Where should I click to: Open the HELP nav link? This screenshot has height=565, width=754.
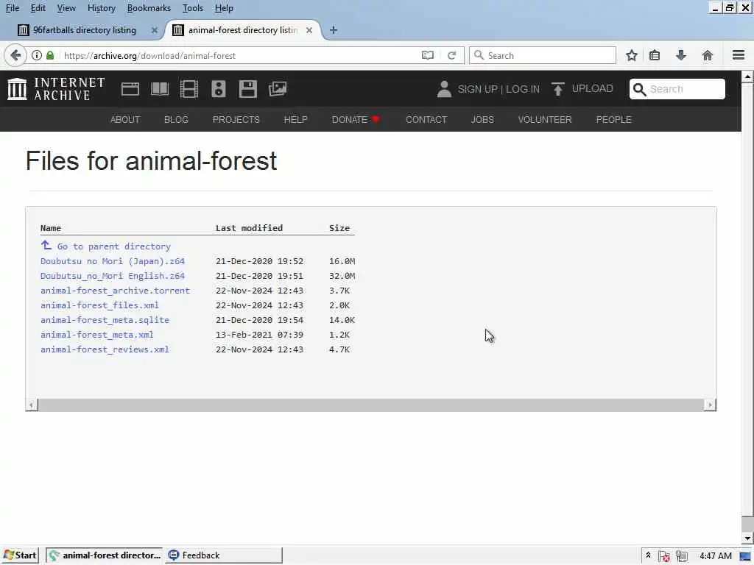(x=296, y=120)
